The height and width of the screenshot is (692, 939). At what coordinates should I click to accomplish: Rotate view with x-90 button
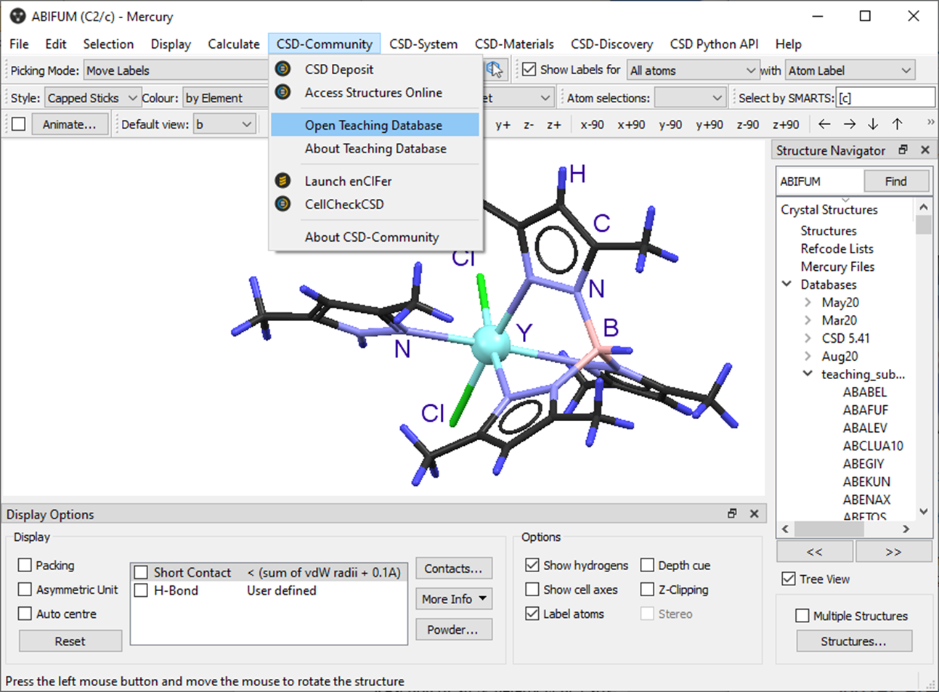pyautogui.click(x=592, y=124)
